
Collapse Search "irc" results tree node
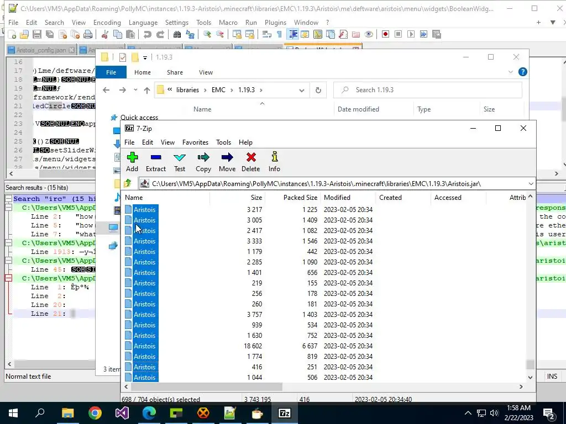point(9,199)
